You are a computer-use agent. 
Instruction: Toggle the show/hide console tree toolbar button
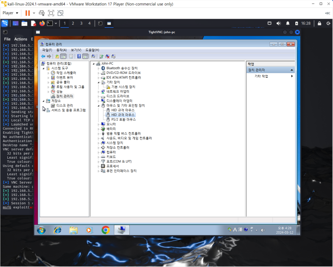coord(63,56)
